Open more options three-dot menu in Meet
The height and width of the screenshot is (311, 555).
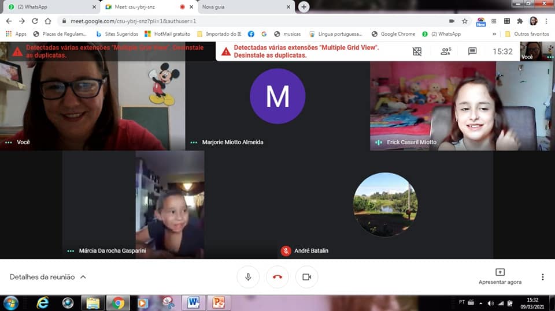coord(542,277)
